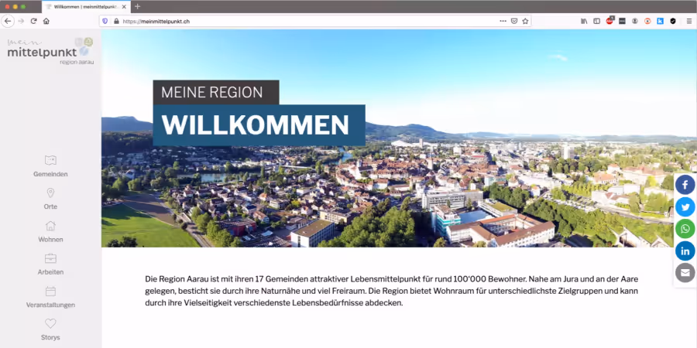
Task: Click the paragraph starting "Die Region Aarau"
Action: 392,292
